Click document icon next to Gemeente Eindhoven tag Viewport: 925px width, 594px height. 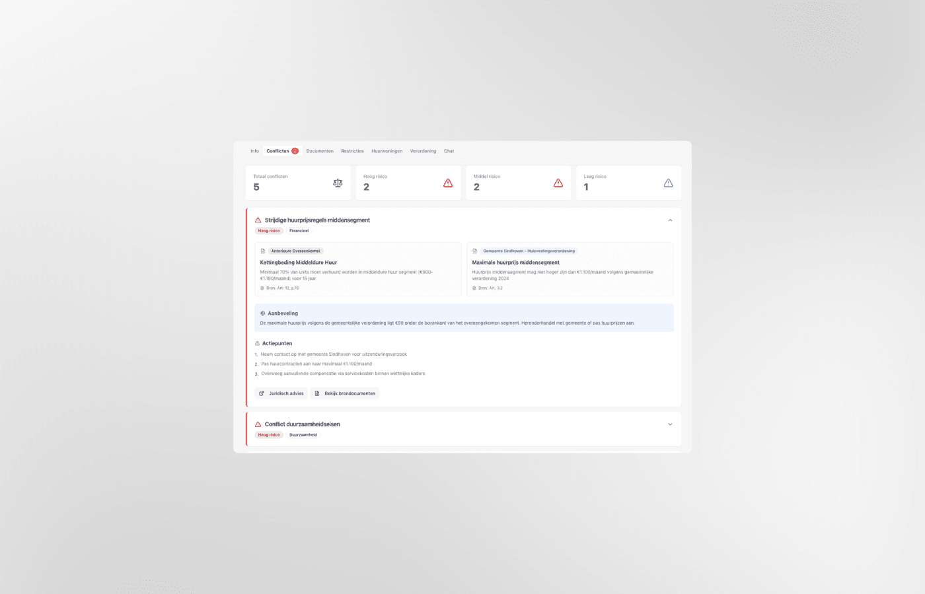pos(474,251)
